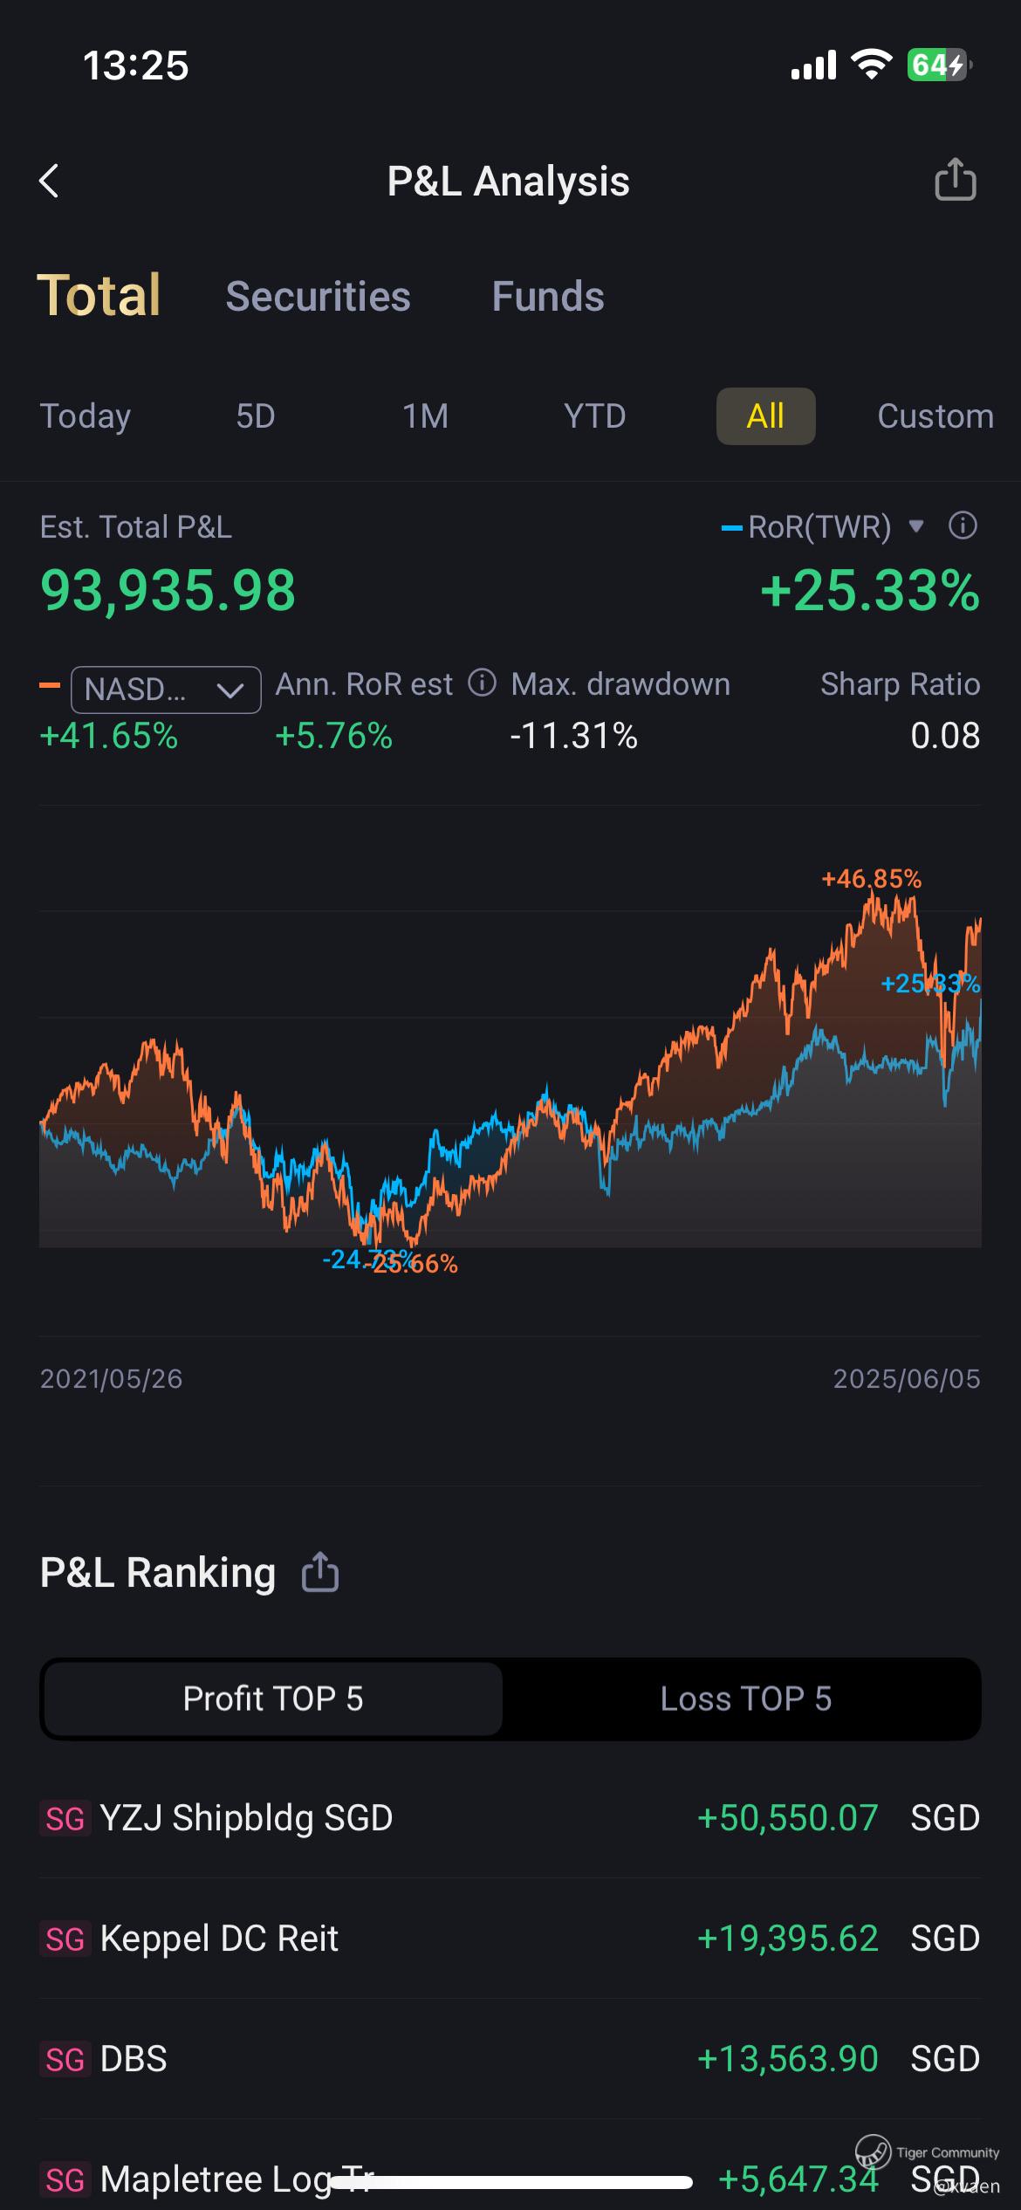Select the Profit TOP 5 segment
The width and height of the screenshot is (1021, 2210).
click(x=272, y=1699)
